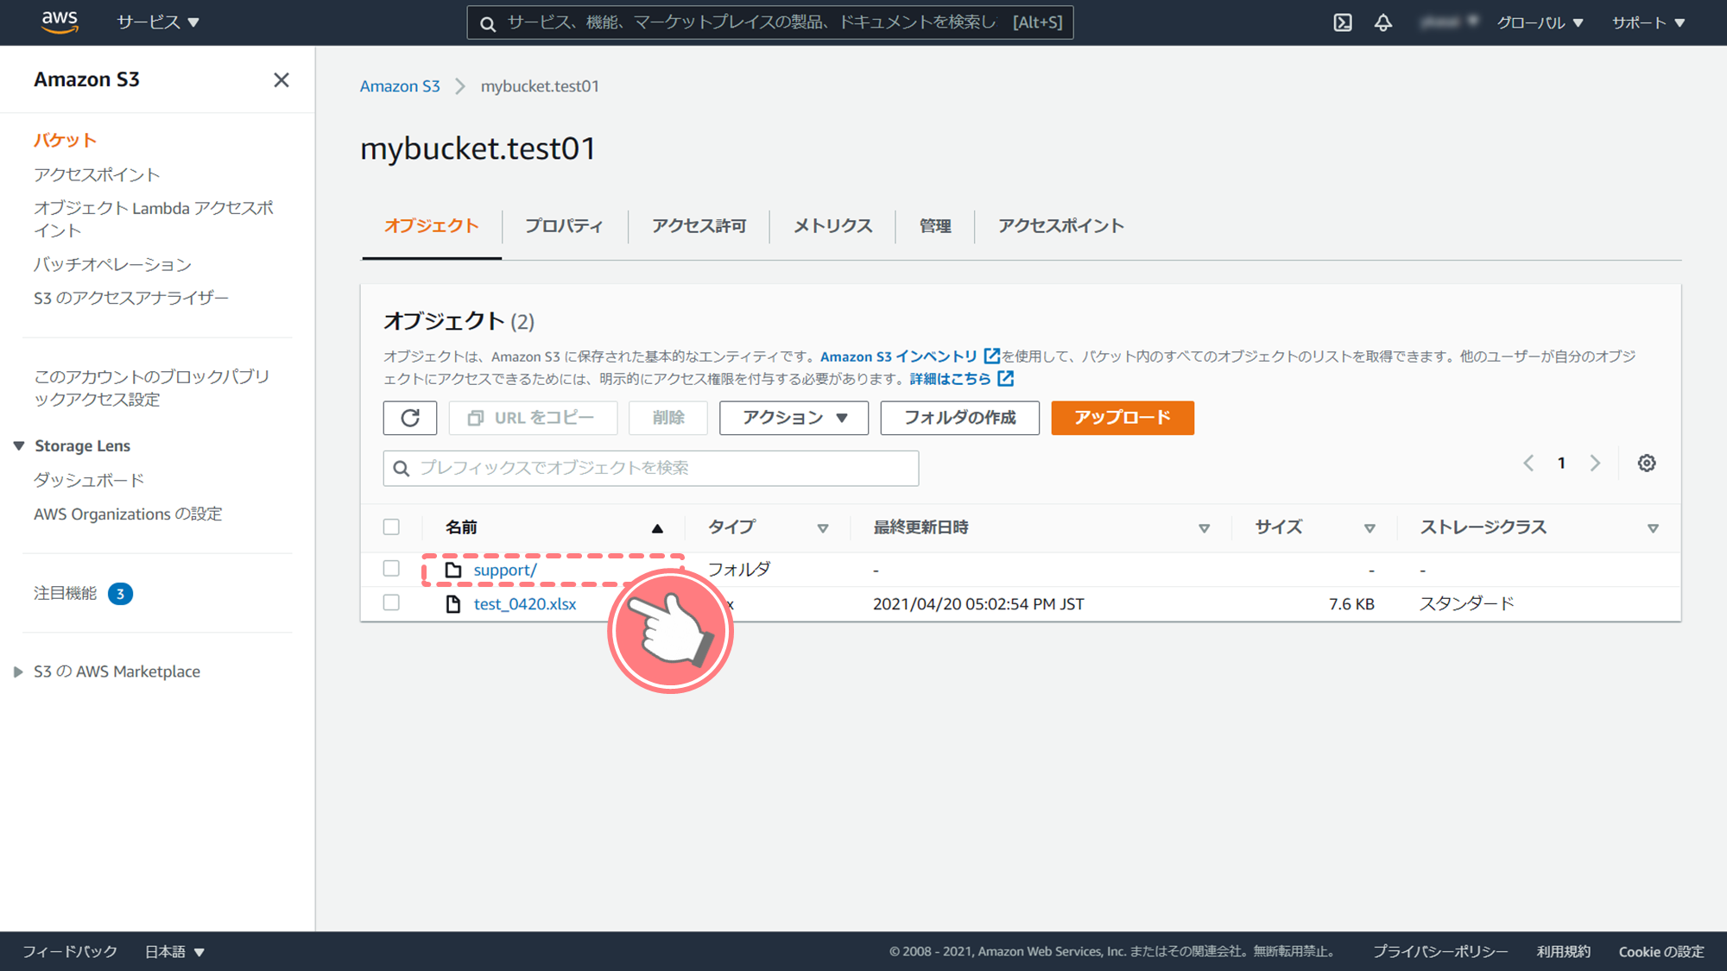The width and height of the screenshot is (1727, 971).
Task: Open Storage Lens ダッシュボード
Action: [x=89, y=480]
